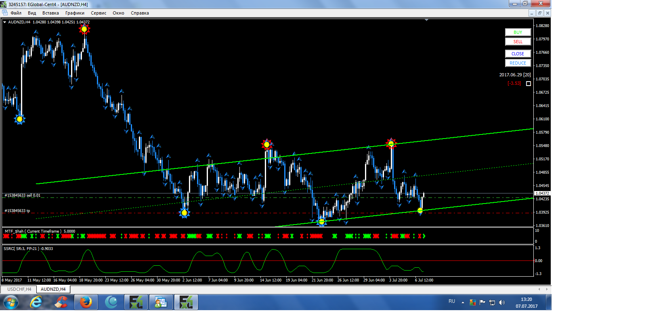Click the '8 May 2017' time axis label
This screenshot has height=315, width=646.
pos(12,280)
